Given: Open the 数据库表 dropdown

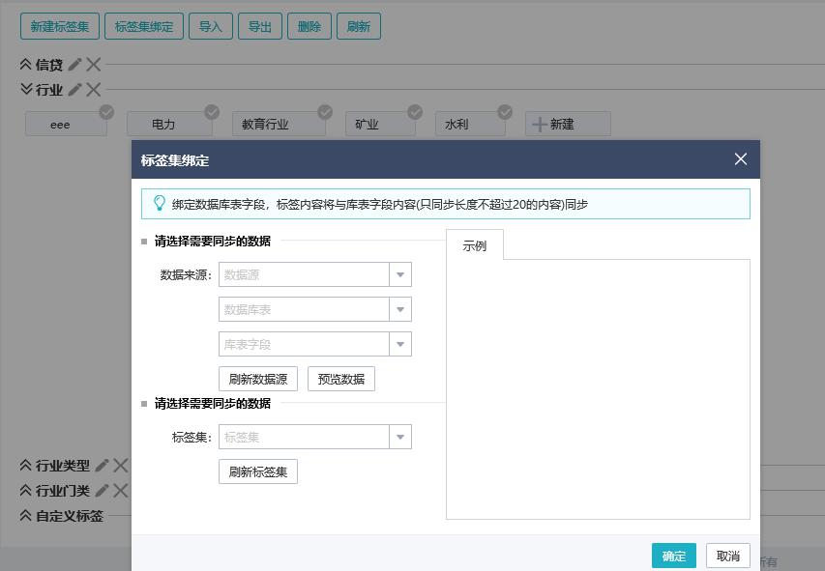Looking at the screenshot, I should pyautogui.click(x=400, y=310).
